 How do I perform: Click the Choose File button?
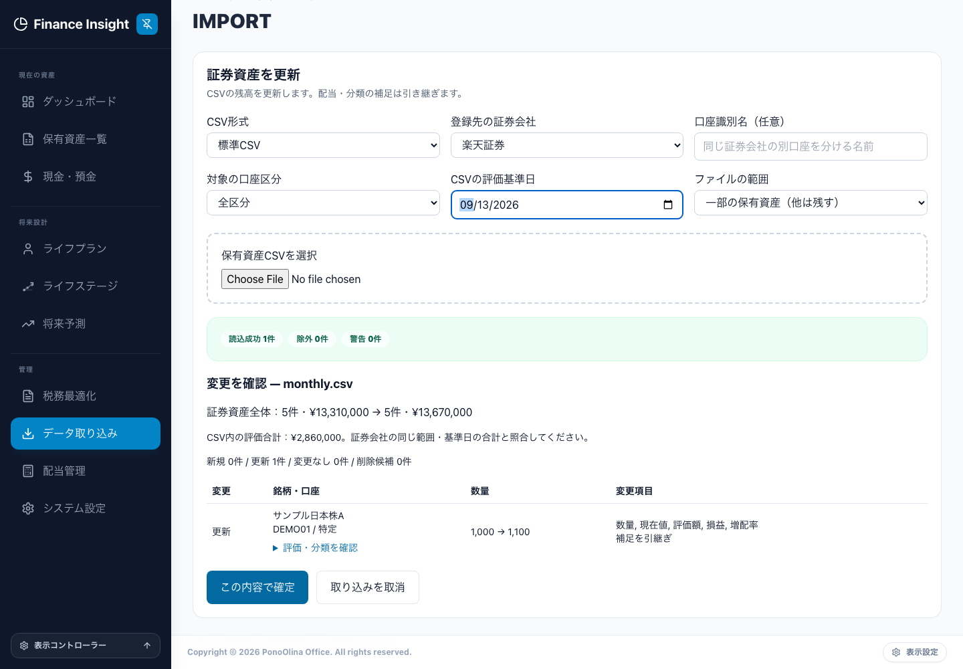(x=255, y=279)
